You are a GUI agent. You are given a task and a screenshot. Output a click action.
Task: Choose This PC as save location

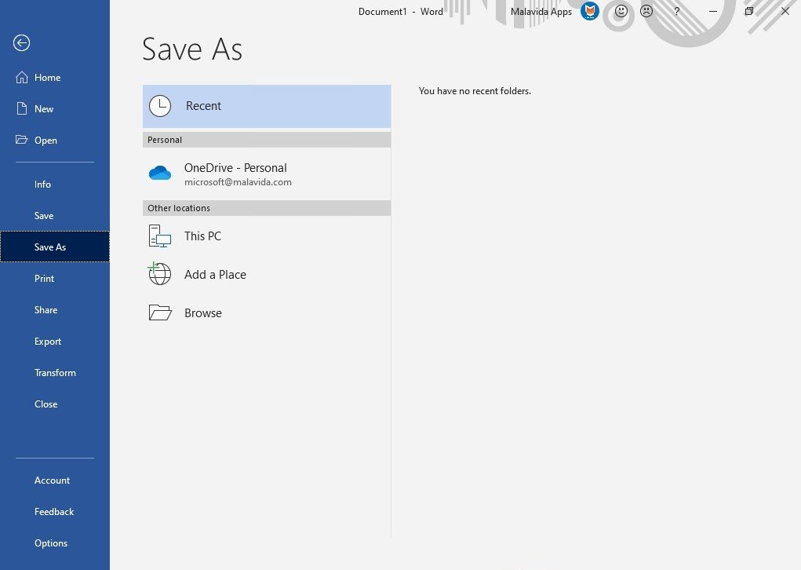click(x=267, y=236)
